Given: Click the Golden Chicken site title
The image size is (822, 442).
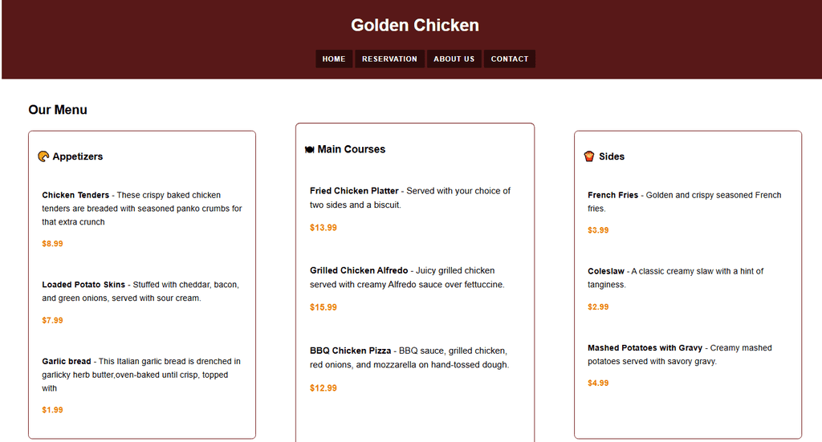Looking at the screenshot, I should pyautogui.click(x=415, y=26).
